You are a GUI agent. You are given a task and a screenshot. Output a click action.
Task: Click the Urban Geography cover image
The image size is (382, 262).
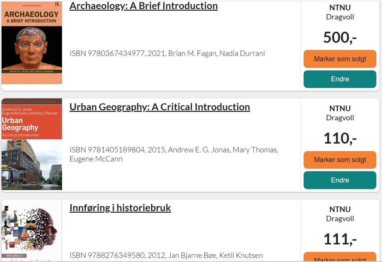[x=32, y=144]
